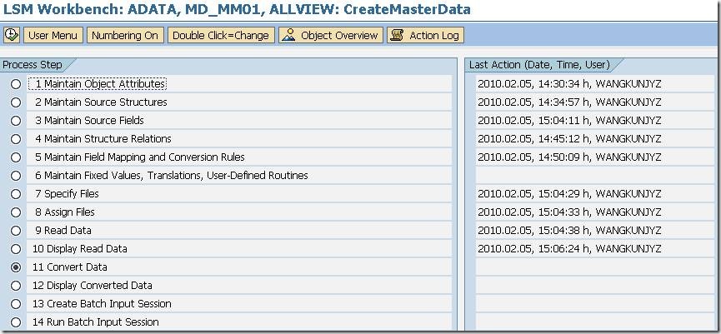Click last action timestamp 15:04:29 h
Screen dimensions: 721x334
(x=569, y=194)
